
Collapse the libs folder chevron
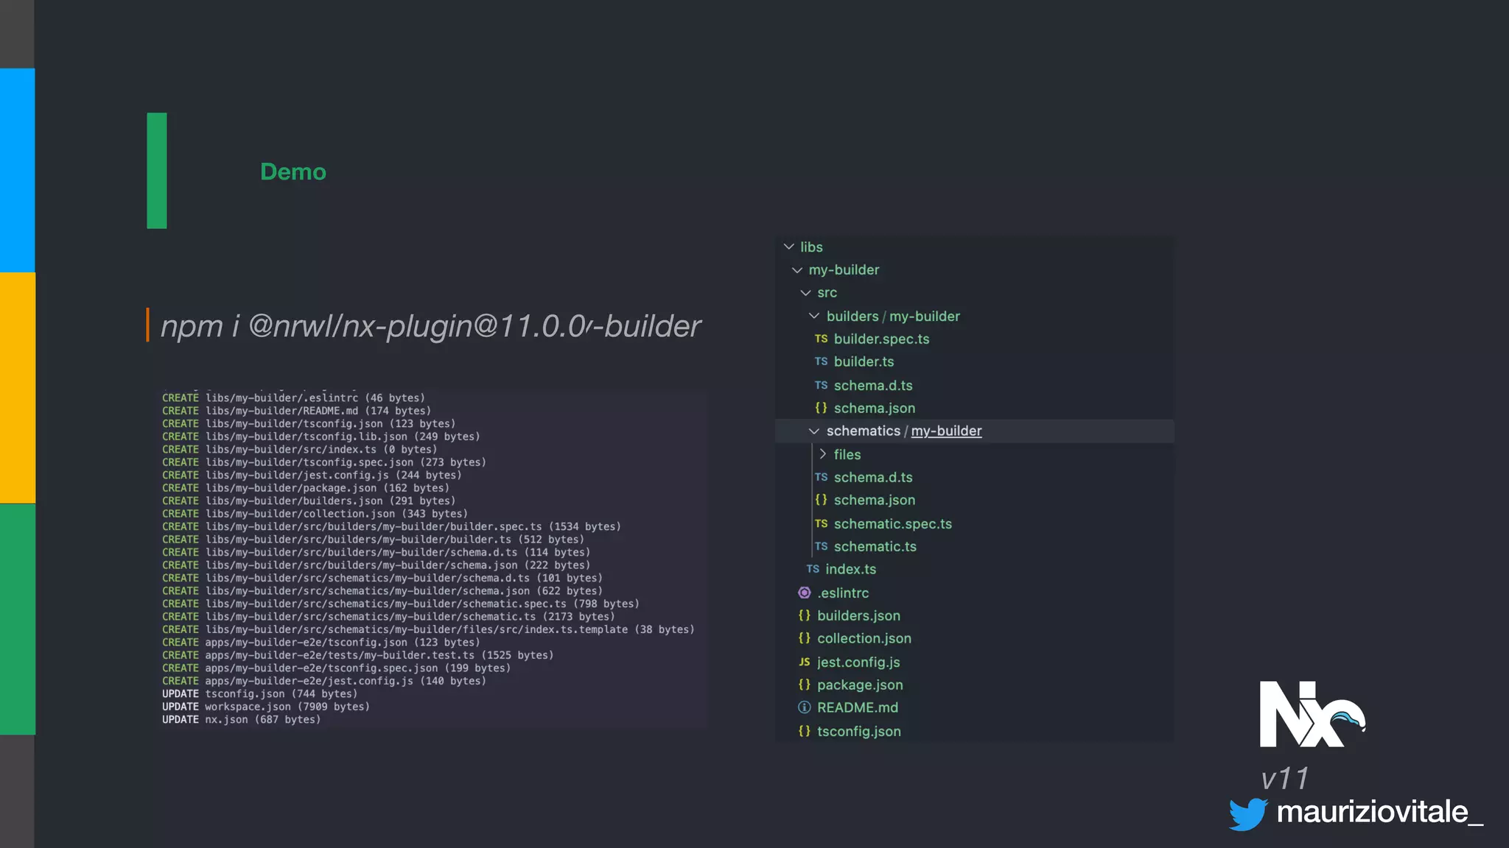click(789, 247)
